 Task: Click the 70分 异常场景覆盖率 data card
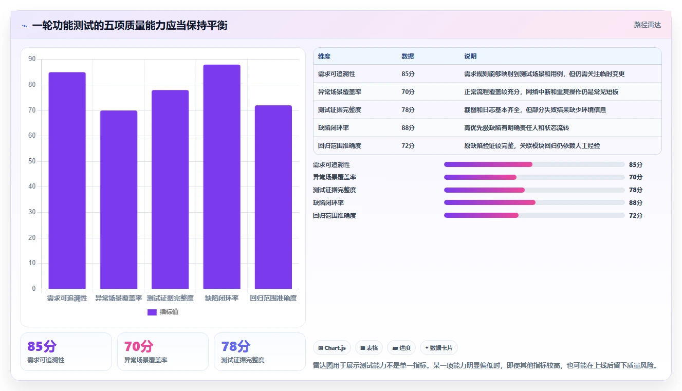[x=163, y=351]
